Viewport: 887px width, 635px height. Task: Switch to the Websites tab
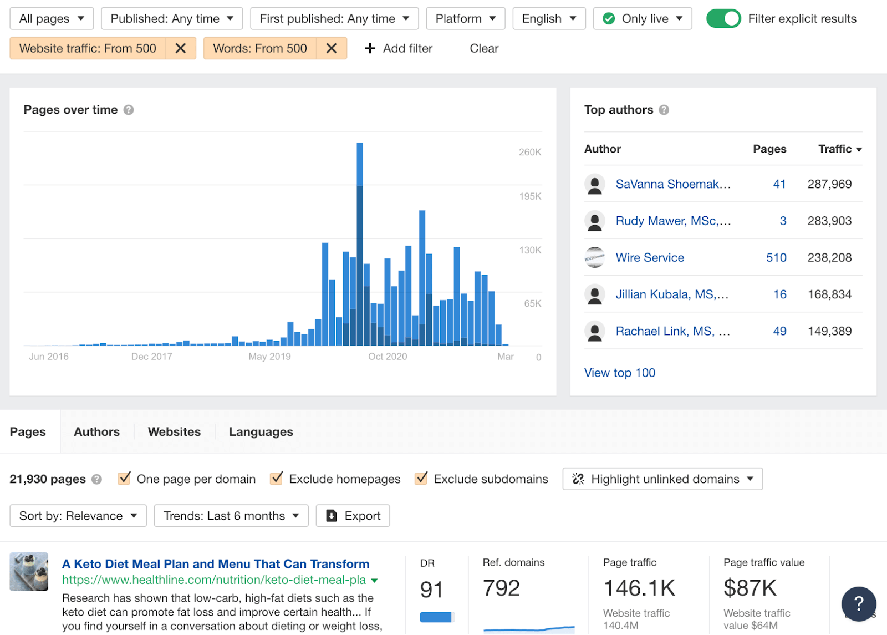(174, 431)
